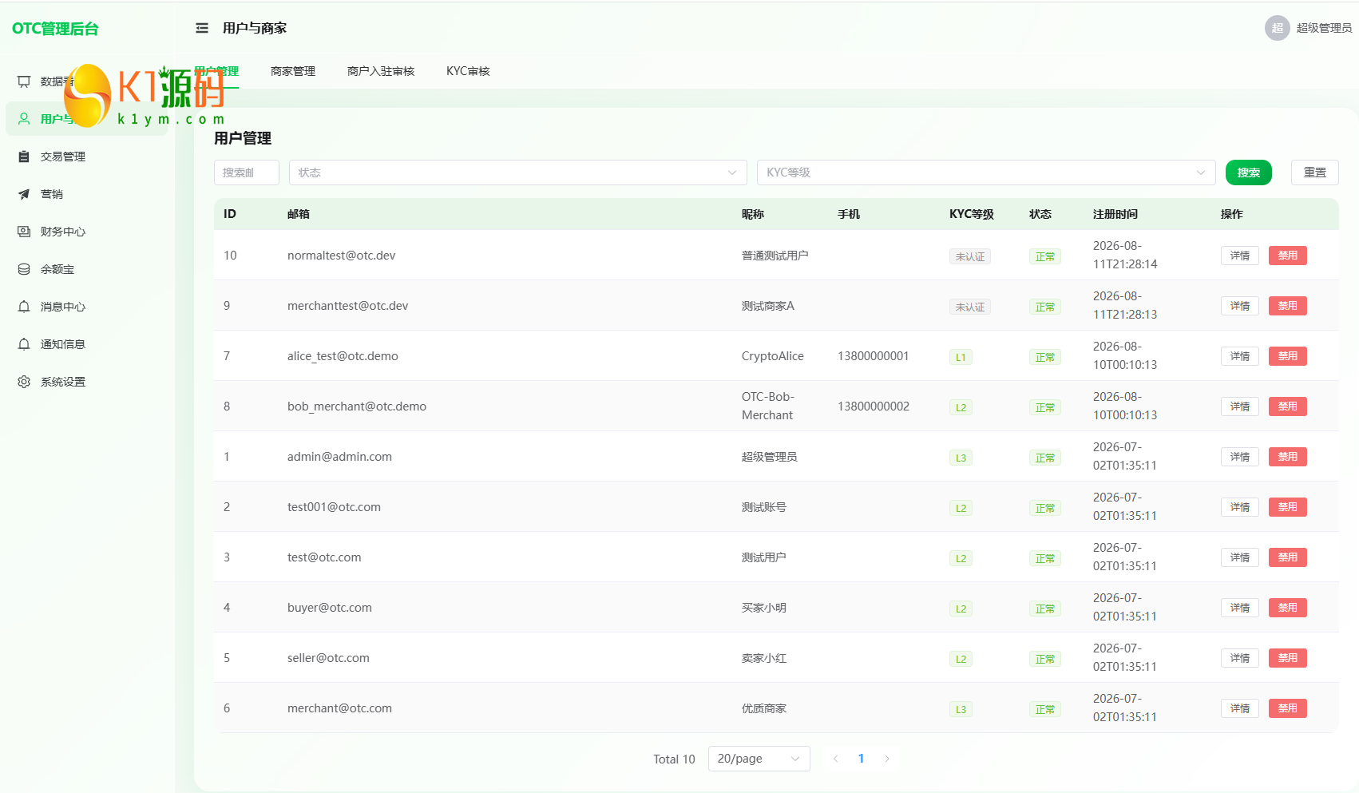Click 禁用 for seller@otc.com
Screen dimensions: 1359x793
coord(1288,658)
